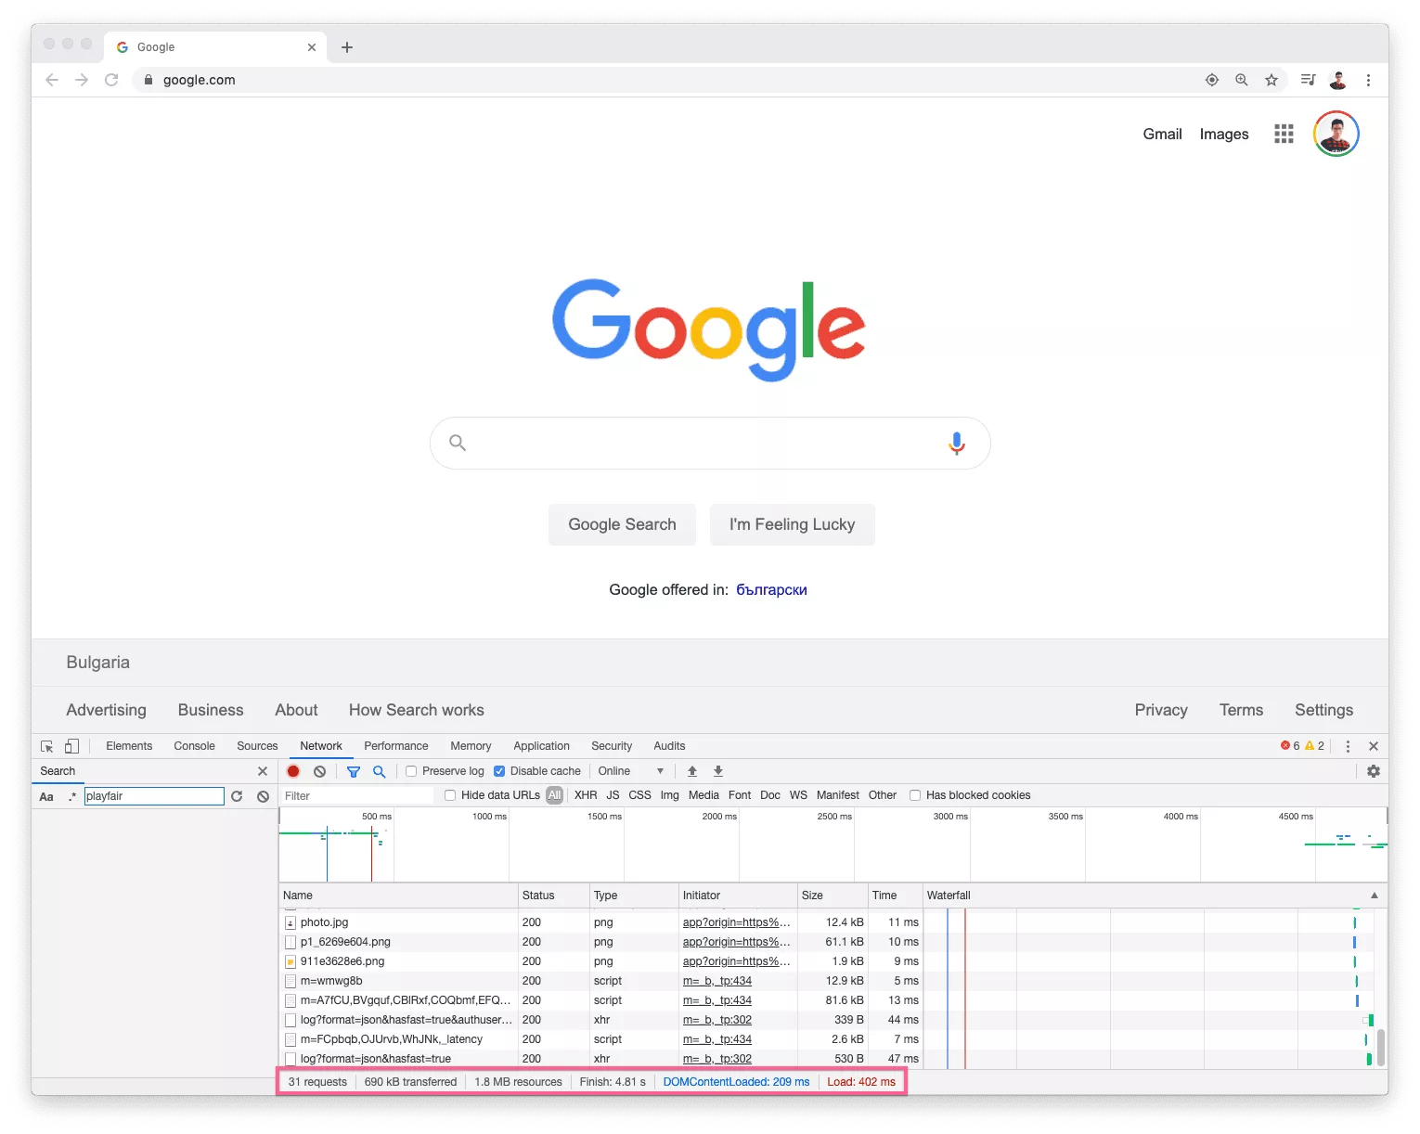Switch to the Console tab
The height and width of the screenshot is (1134, 1420).
tap(194, 746)
